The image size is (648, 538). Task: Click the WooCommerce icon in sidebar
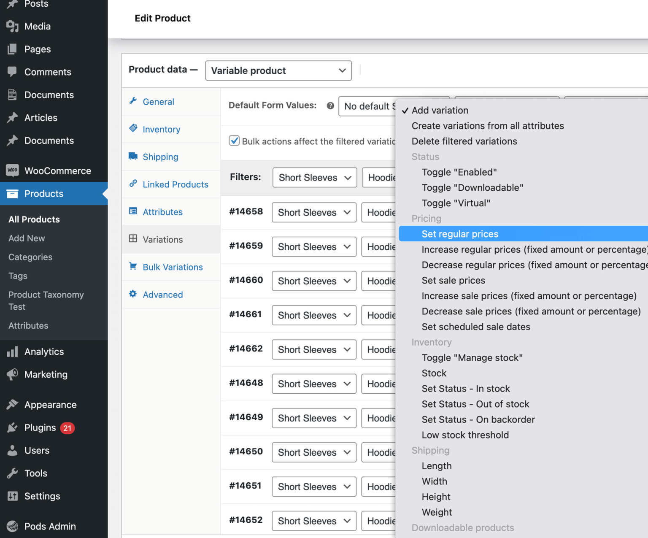coord(12,170)
